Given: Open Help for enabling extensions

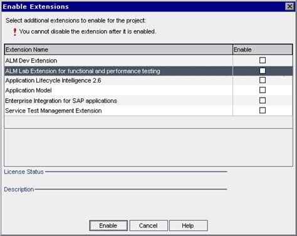Looking at the screenshot, I should (188, 225).
